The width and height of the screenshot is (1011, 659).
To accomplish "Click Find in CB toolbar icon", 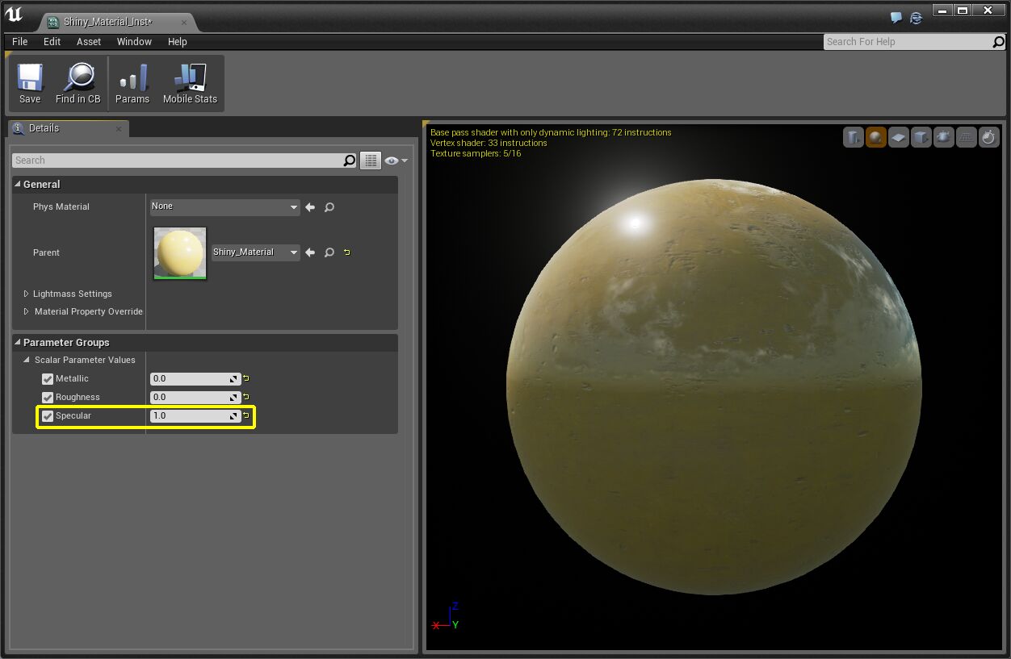I will pos(78,83).
